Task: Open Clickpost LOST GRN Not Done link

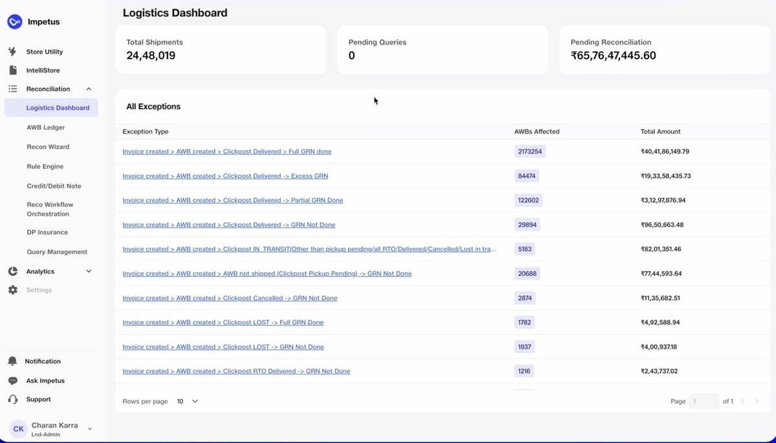Action: pyautogui.click(x=223, y=347)
